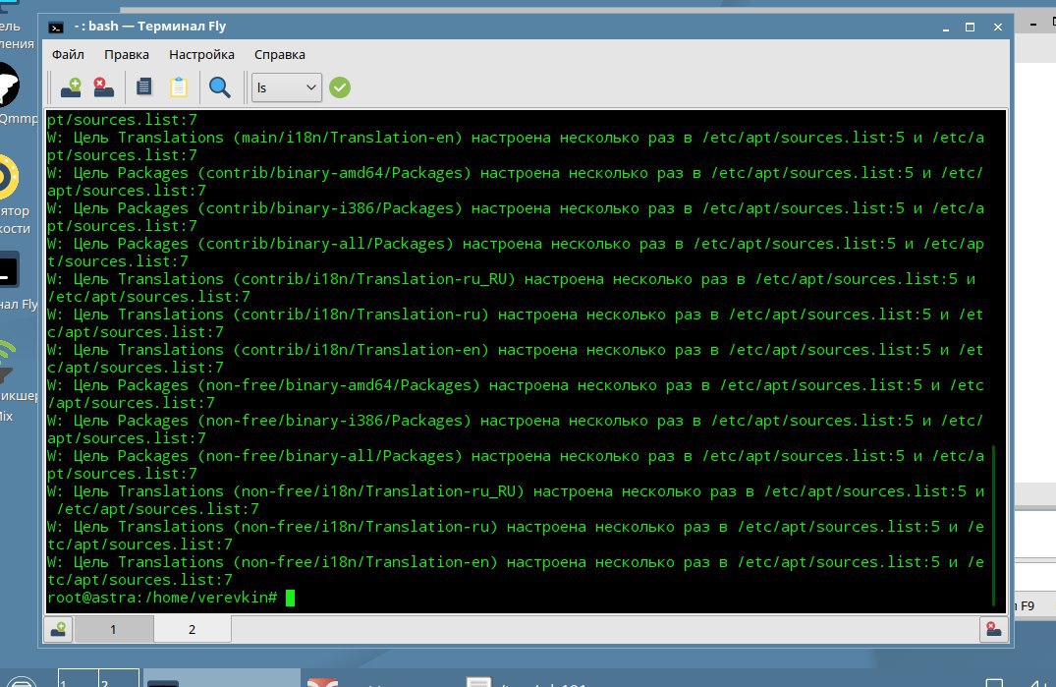Maximize the Терминал Fly window
The image size is (1056, 687).
(970, 27)
